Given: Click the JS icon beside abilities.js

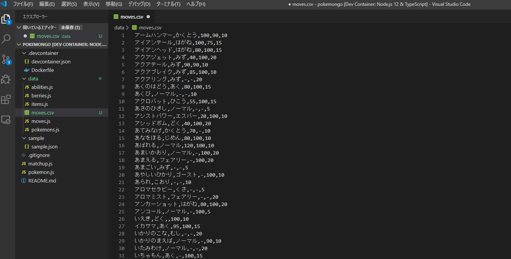Looking at the screenshot, I should click(27, 87).
